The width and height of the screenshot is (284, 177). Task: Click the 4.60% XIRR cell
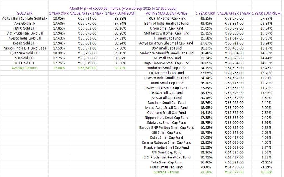[206, 167]
